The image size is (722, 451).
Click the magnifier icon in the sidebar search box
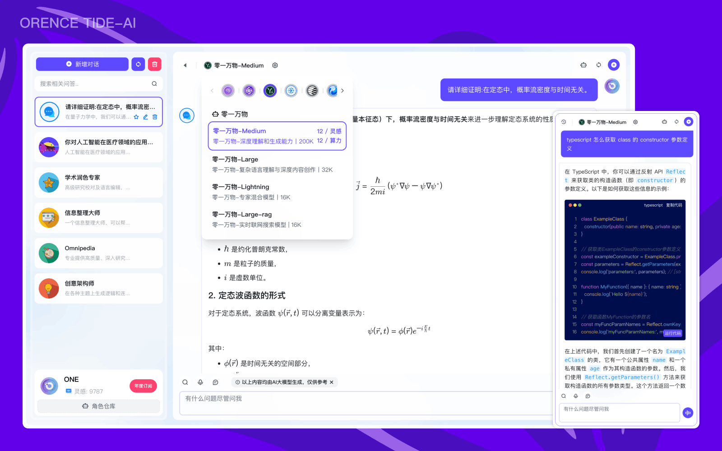click(x=154, y=83)
